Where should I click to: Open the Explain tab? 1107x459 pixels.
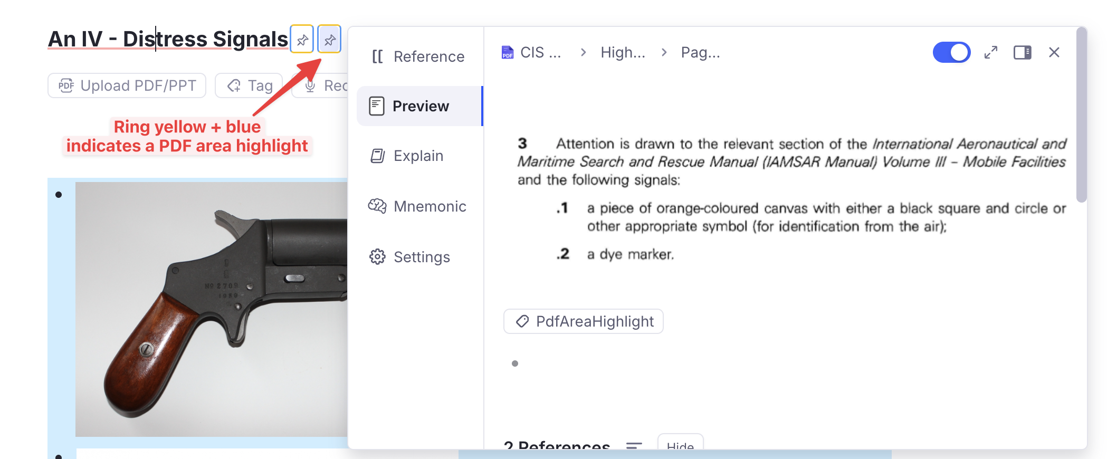[x=419, y=156]
